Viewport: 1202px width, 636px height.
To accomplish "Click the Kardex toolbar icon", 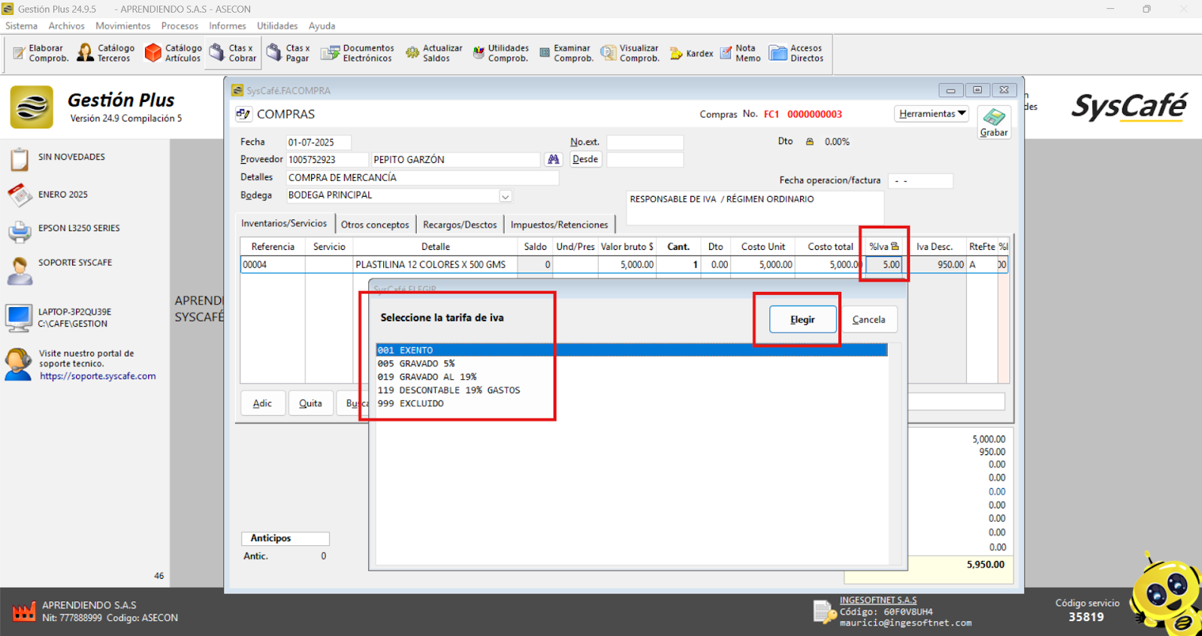I will tap(691, 53).
